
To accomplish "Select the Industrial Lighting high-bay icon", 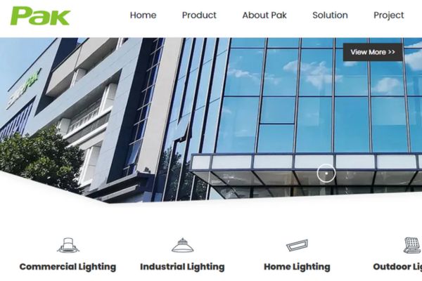I will (x=182, y=245).
